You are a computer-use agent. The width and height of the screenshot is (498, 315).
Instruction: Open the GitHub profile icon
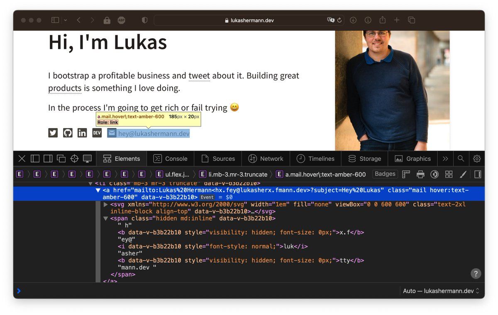68,133
